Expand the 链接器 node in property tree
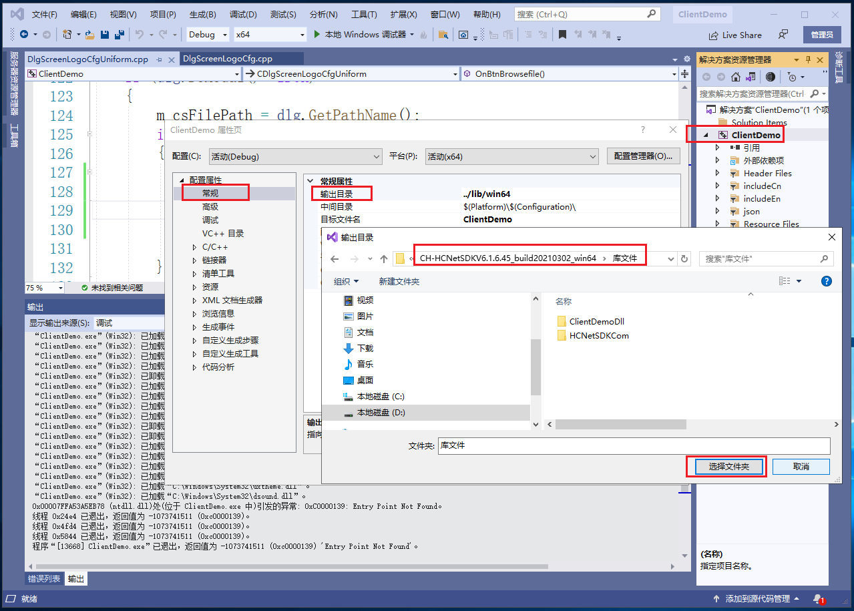This screenshot has width=854, height=611. (194, 260)
